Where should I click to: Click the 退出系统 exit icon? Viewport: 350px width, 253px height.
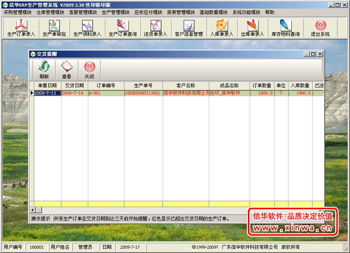(x=320, y=28)
